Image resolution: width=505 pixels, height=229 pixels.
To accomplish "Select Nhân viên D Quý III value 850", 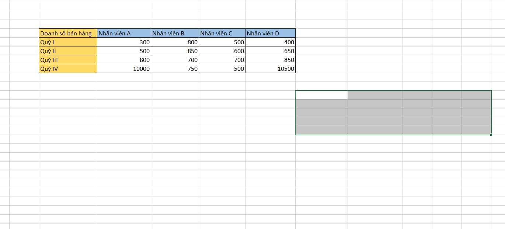I will [270, 60].
